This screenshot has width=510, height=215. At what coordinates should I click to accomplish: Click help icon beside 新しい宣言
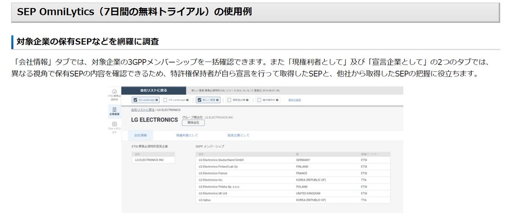218,100
